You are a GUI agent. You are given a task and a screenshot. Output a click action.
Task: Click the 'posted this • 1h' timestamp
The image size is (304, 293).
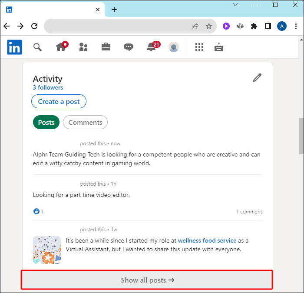[x=98, y=184]
